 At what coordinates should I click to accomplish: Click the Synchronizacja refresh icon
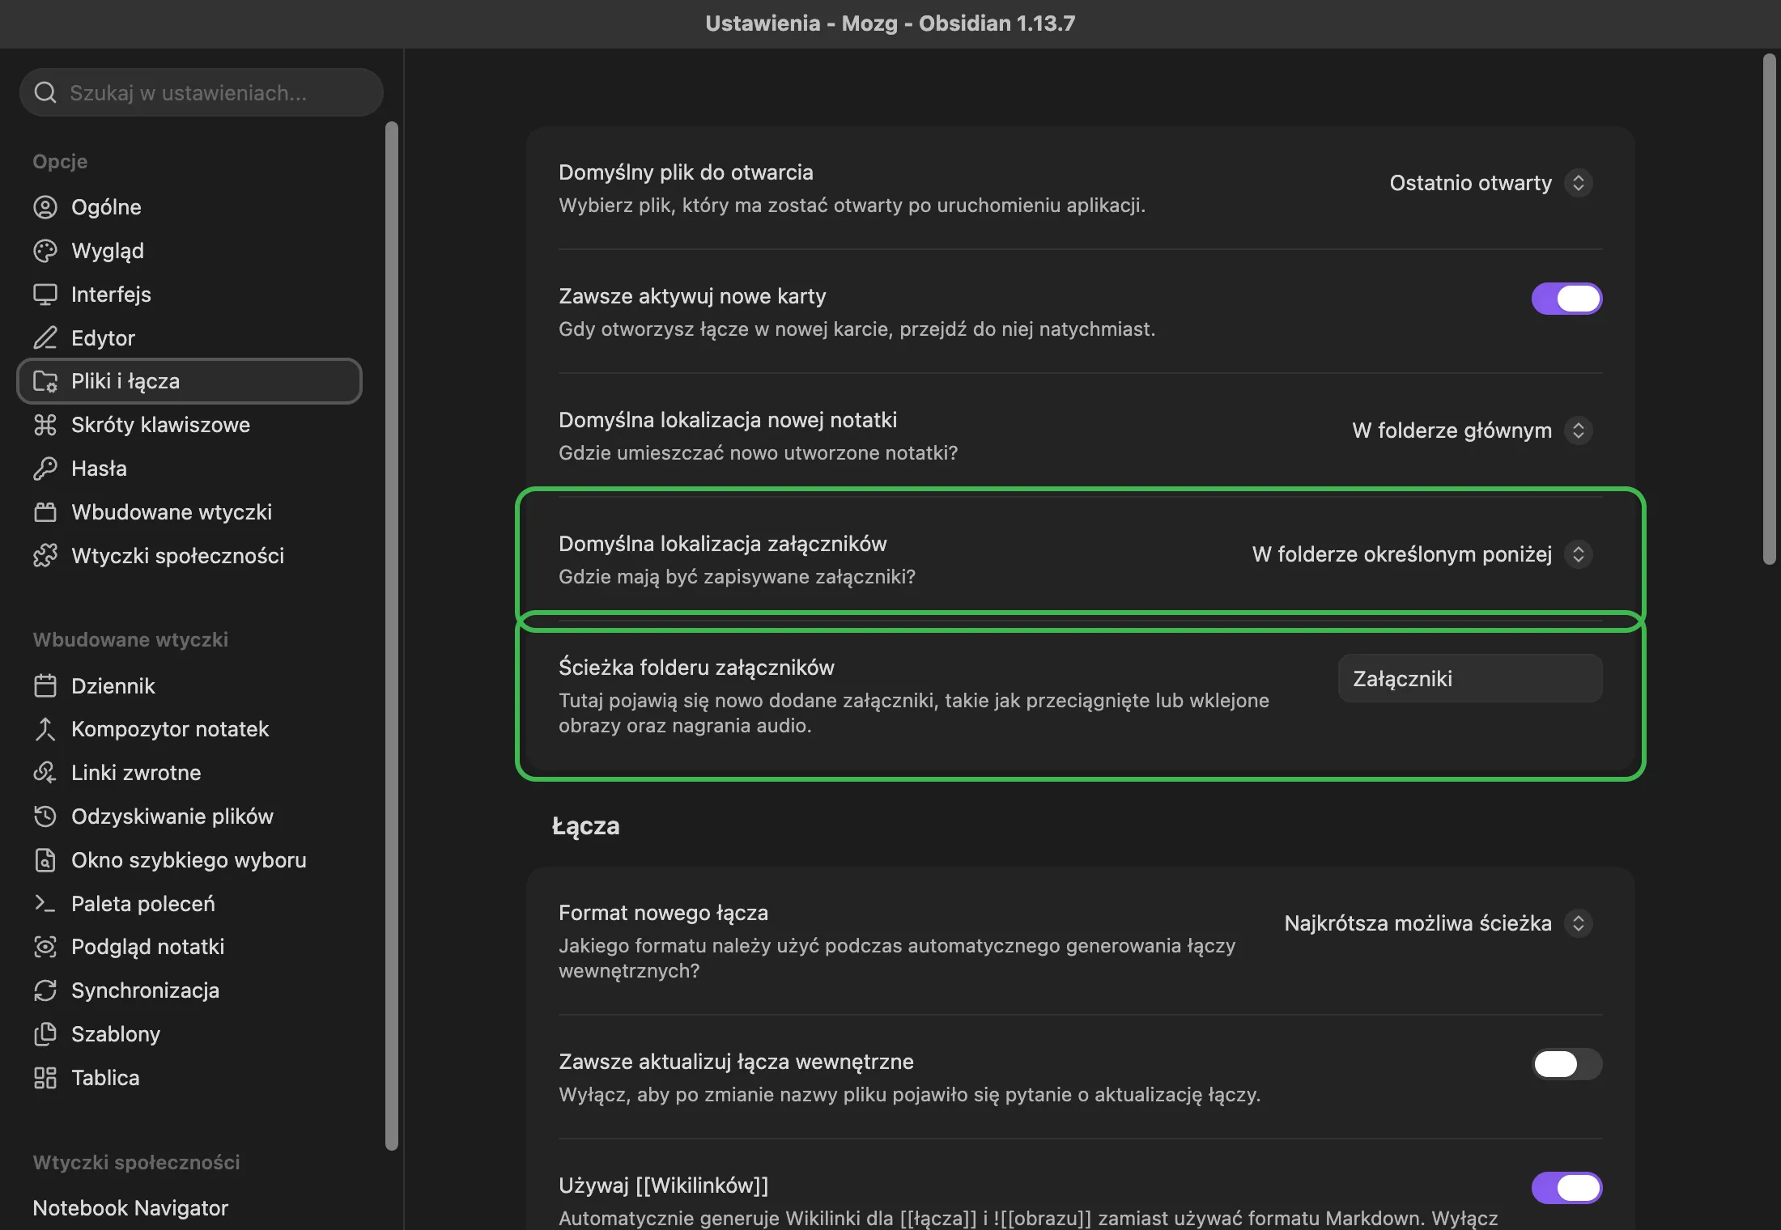click(45, 990)
